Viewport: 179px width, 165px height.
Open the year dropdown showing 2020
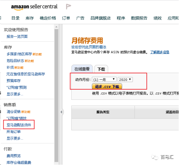[x=125, y=79]
